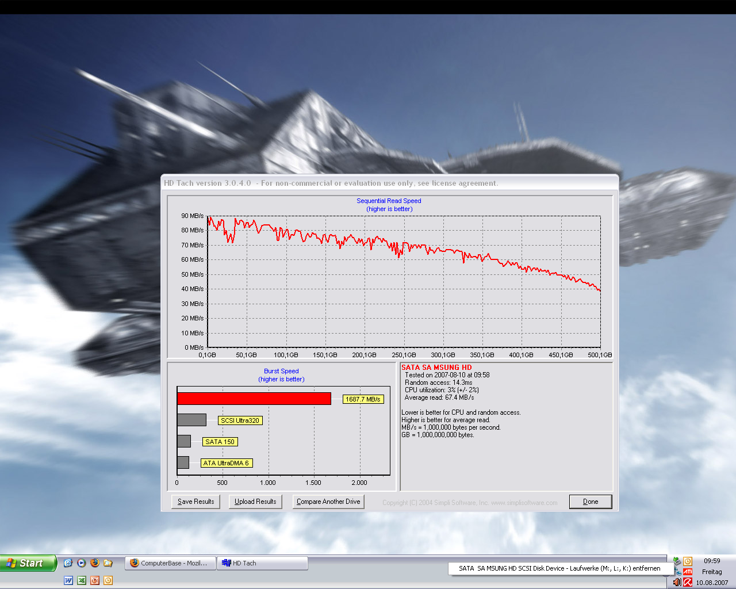Close HD Tach with Done button
This screenshot has width=736, height=589.
(x=591, y=502)
